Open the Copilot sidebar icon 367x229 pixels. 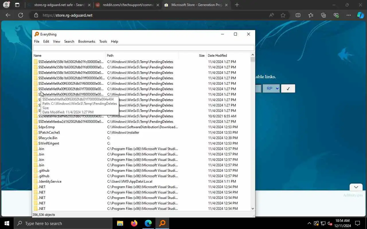360,15
